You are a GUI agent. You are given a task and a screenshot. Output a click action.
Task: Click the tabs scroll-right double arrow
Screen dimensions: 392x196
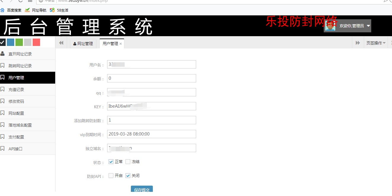tap(358, 43)
